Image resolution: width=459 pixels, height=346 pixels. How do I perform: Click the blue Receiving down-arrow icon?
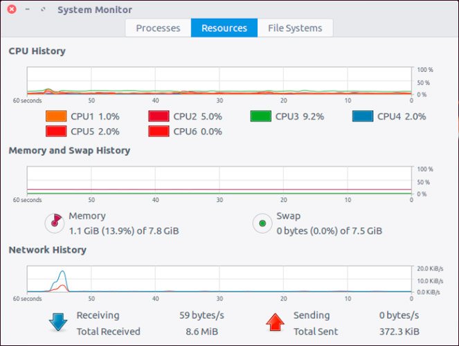pos(58,322)
